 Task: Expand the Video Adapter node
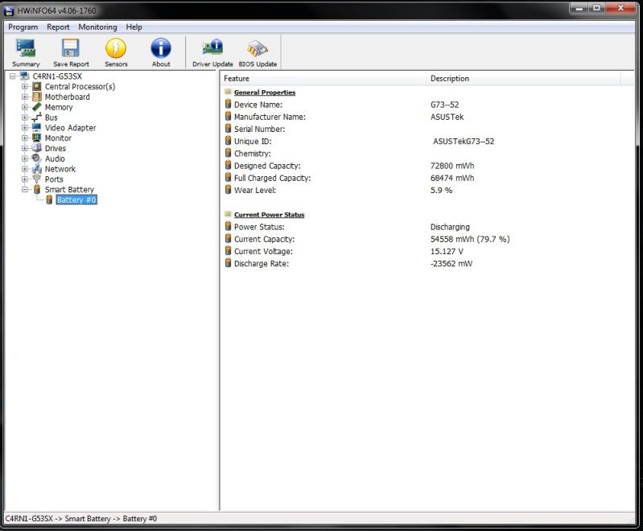[x=25, y=128]
